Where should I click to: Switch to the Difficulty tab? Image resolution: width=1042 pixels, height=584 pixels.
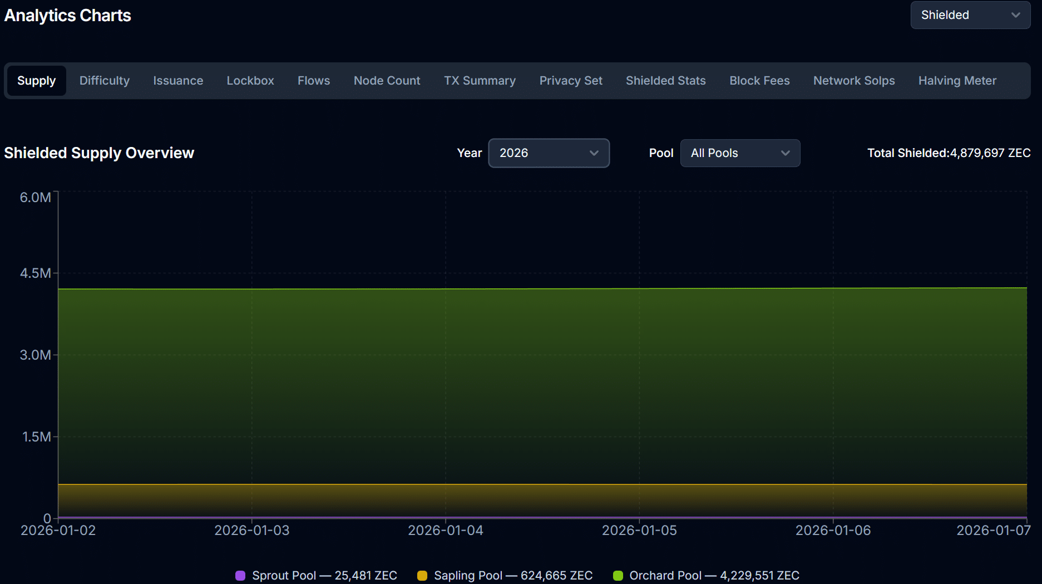point(105,81)
